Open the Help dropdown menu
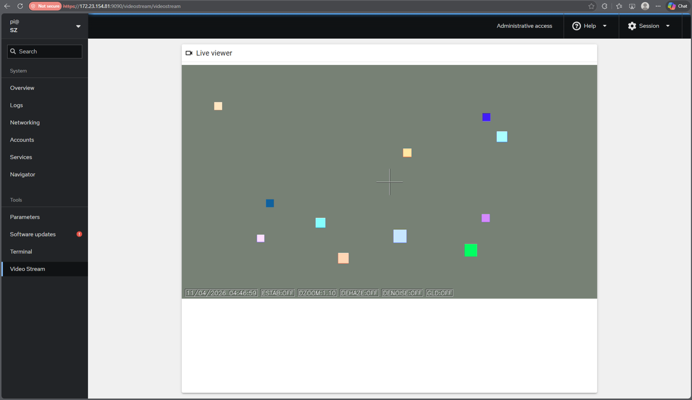 tap(605, 26)
